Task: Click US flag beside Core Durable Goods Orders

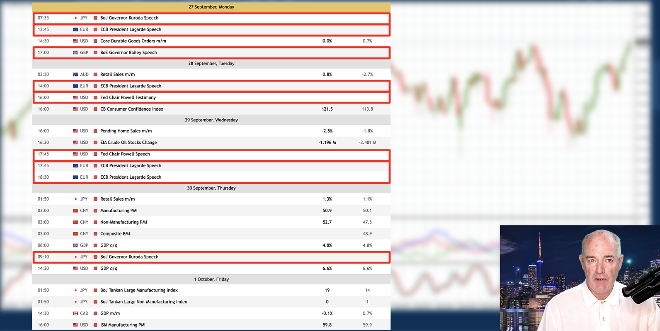Action: click(x=76, y=41)
